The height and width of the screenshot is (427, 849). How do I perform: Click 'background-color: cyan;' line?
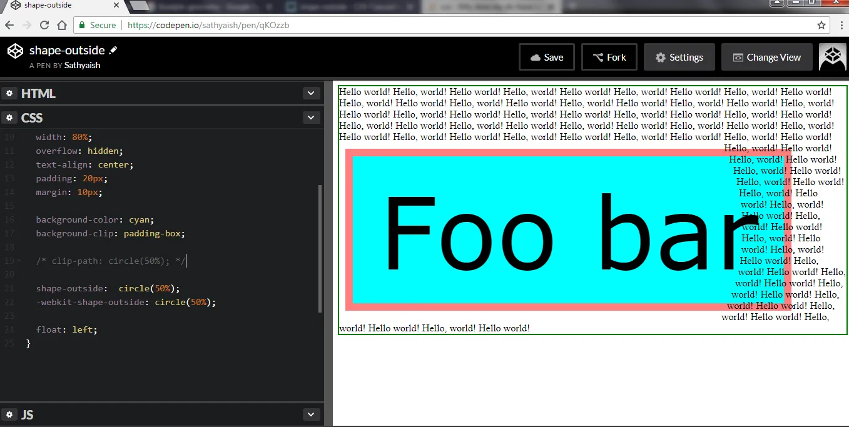tap(95, 219)
